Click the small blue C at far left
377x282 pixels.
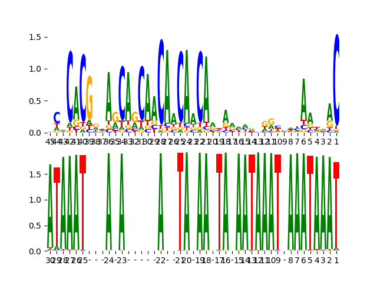[x=57, y=117]
